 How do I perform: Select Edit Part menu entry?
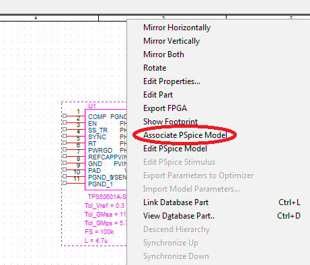158,95
